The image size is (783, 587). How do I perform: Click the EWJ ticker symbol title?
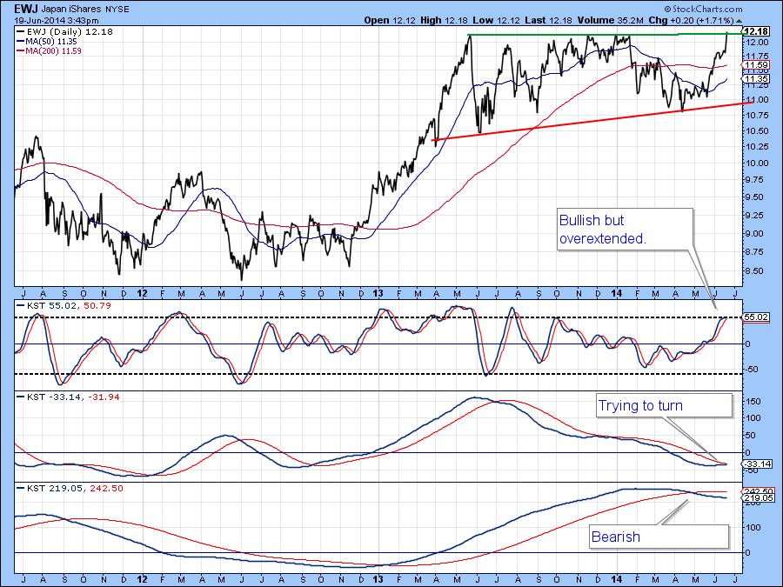click(x=25, y=8)
